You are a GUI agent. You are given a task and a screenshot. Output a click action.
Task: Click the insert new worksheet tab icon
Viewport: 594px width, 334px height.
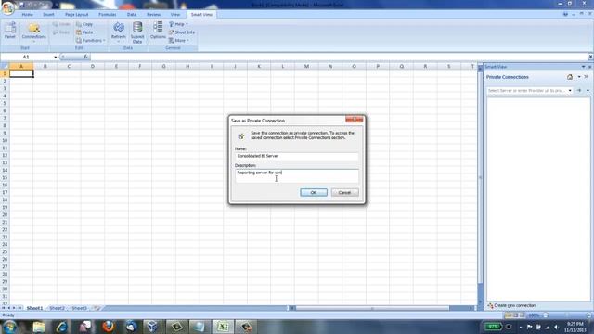pyautogui.click(x=97, y=308)
